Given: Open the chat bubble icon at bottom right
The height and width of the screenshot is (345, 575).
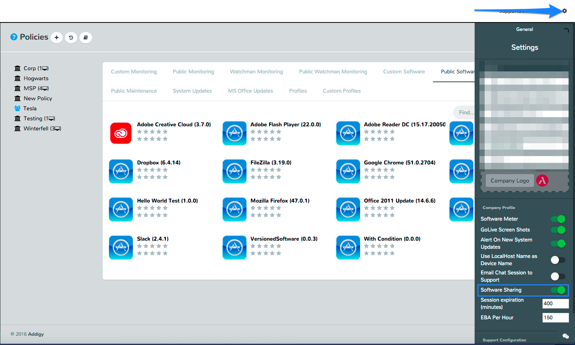Looking at the screenshot, I should click(565, 336).
